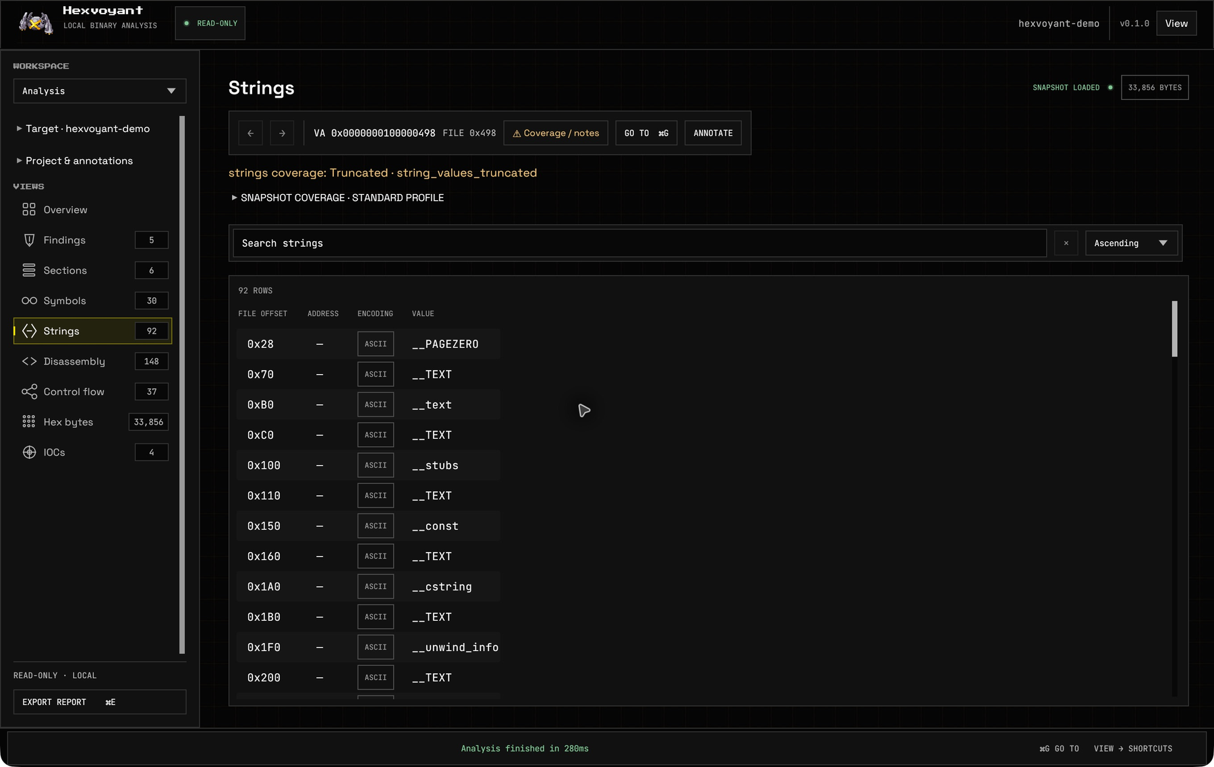Image resolution: width=1214 pixels, height=767 pixels.
Task: Go forward with the right arrow button
Action: (282, 133)
